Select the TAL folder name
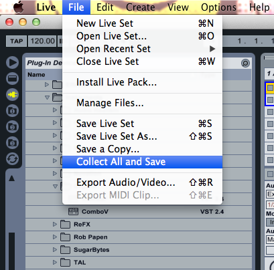Screen dimensions: 274x270 point(80,263)
